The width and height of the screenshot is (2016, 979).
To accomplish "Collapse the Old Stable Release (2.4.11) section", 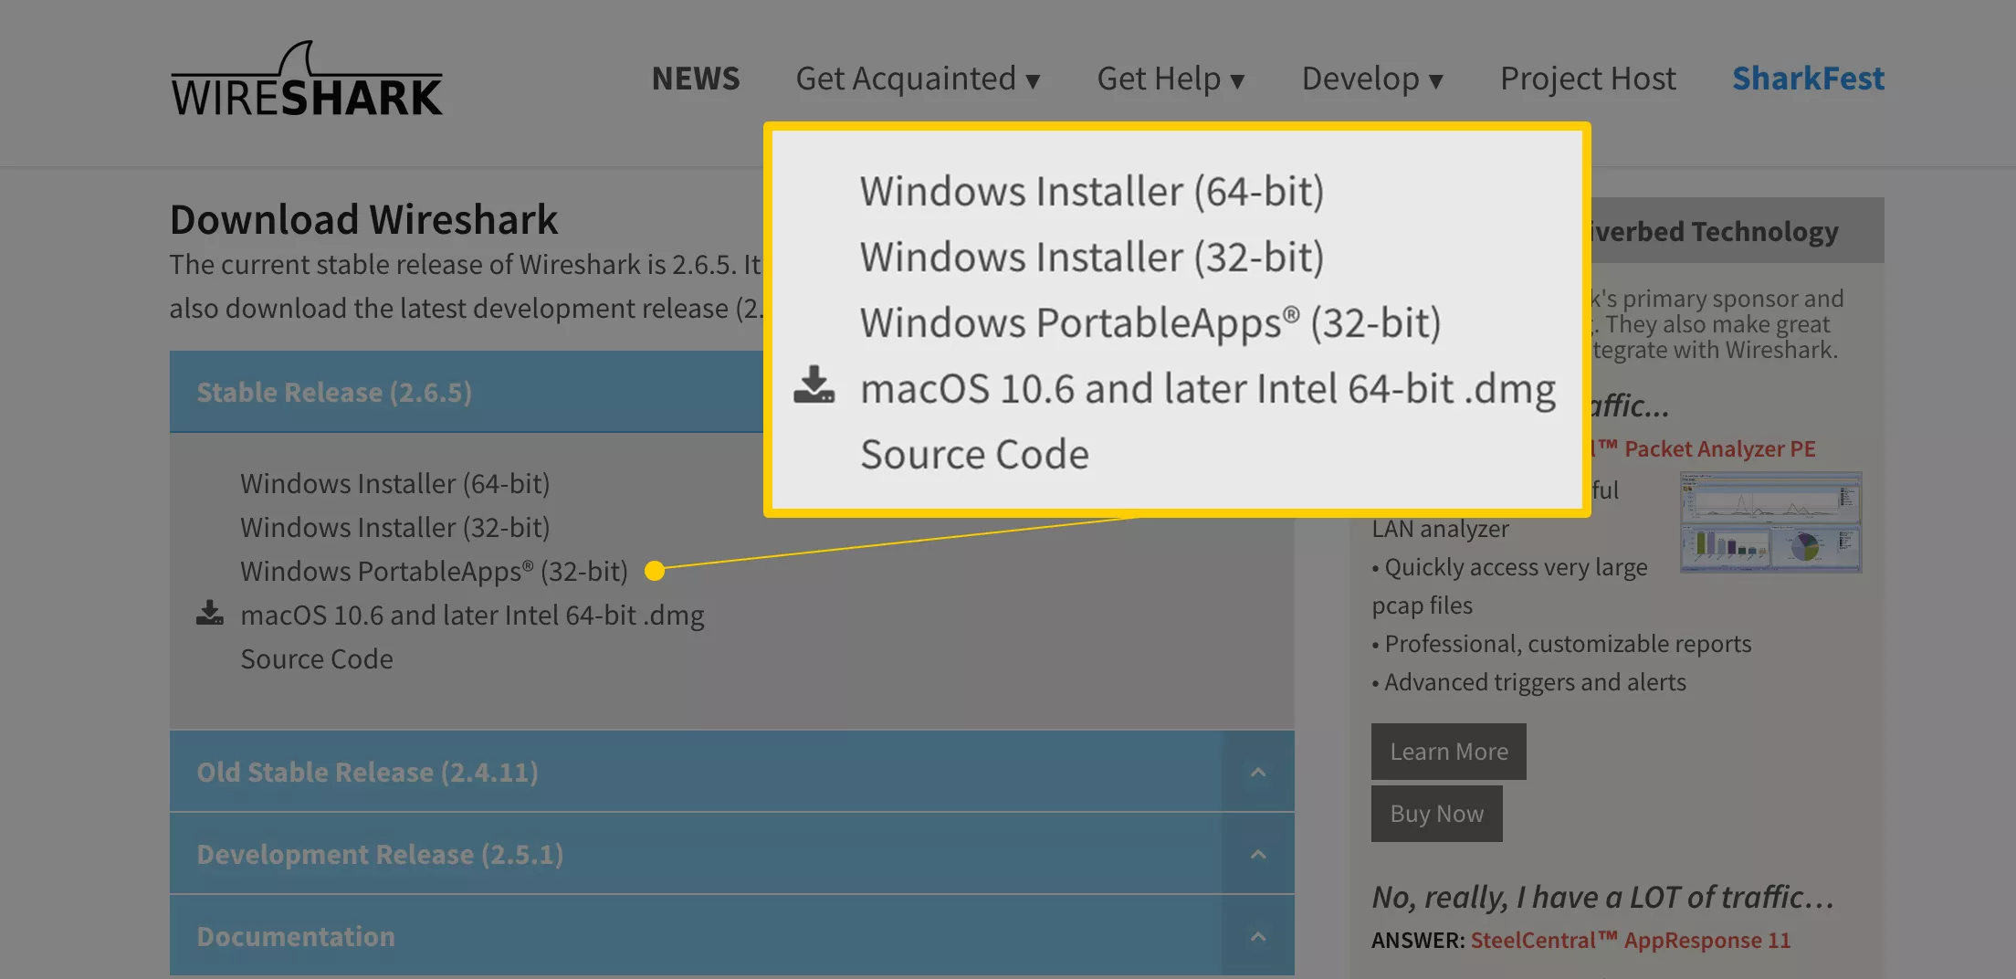I will (x=1259, y=771).
